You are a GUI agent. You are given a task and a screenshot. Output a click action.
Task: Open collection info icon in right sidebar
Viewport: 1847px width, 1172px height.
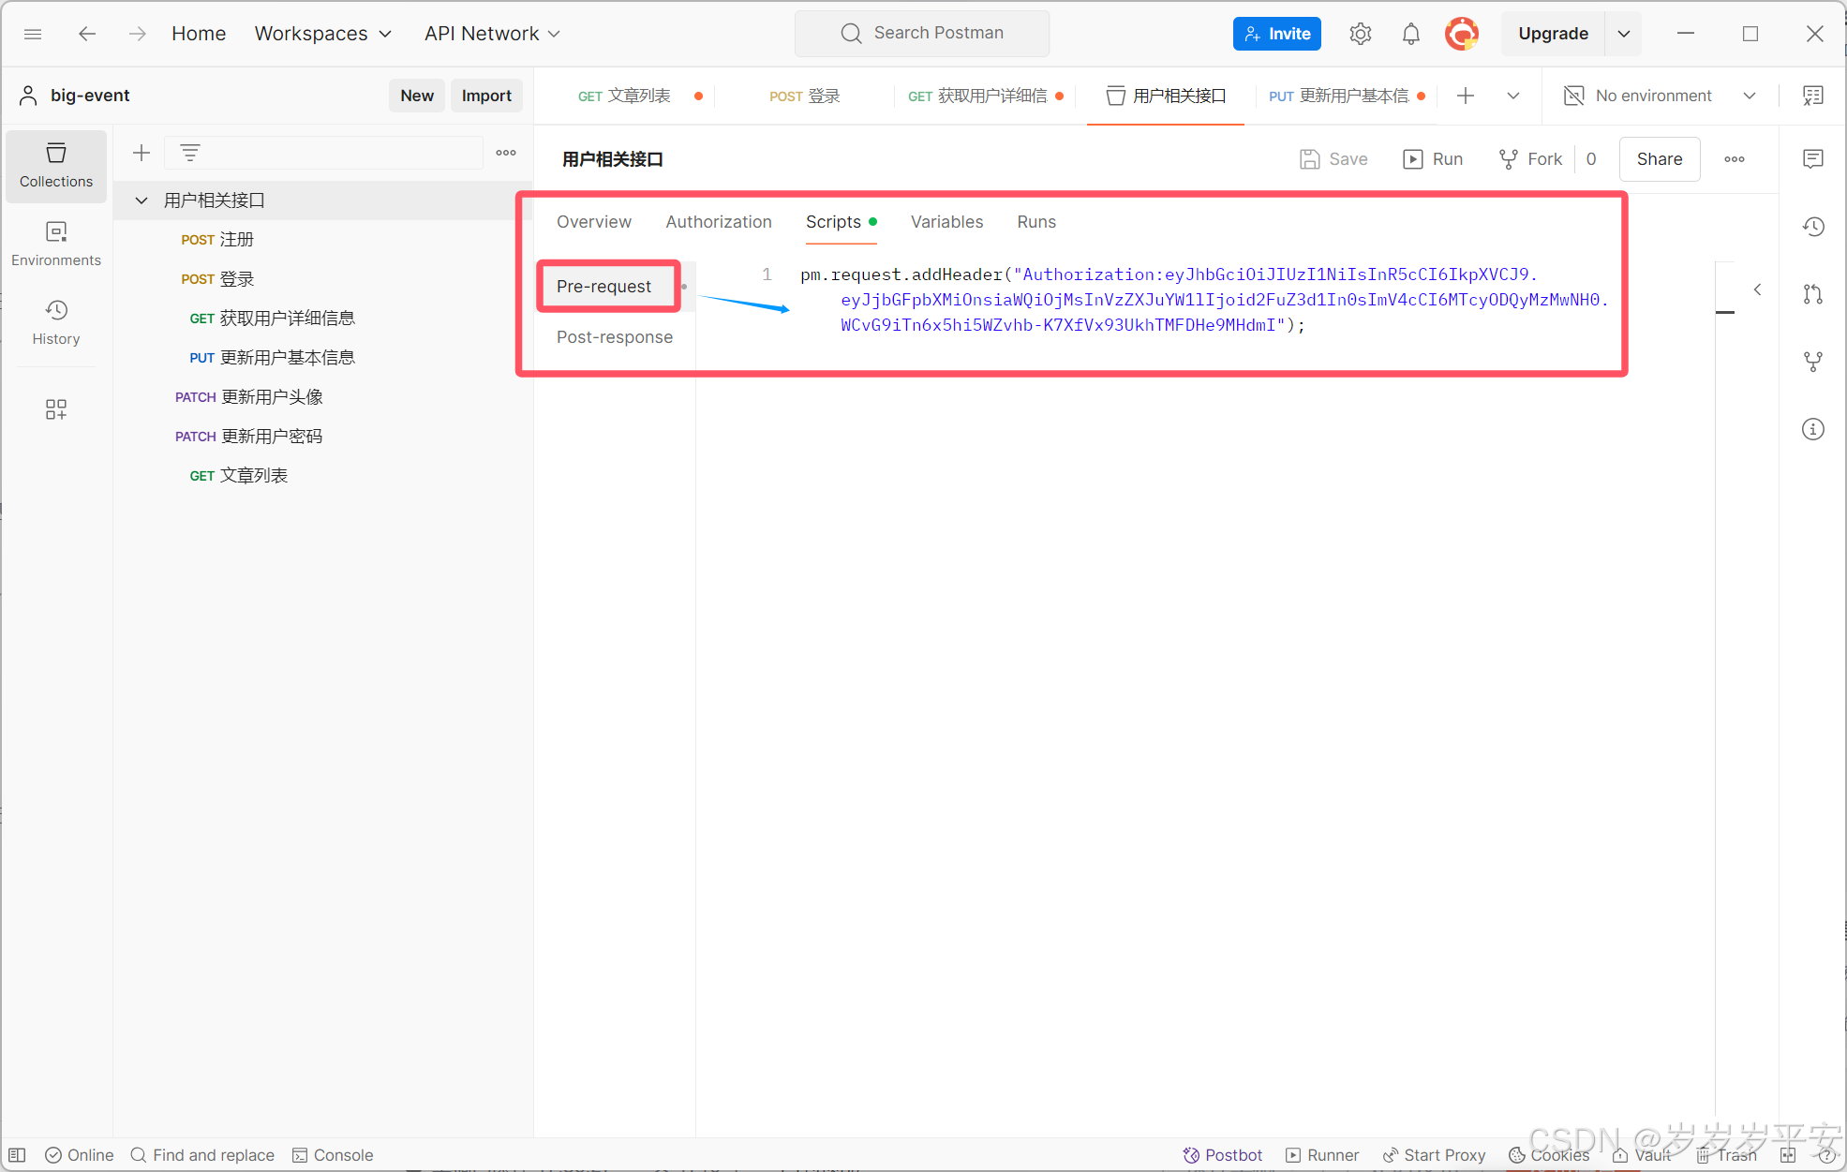click(1813, 429)
